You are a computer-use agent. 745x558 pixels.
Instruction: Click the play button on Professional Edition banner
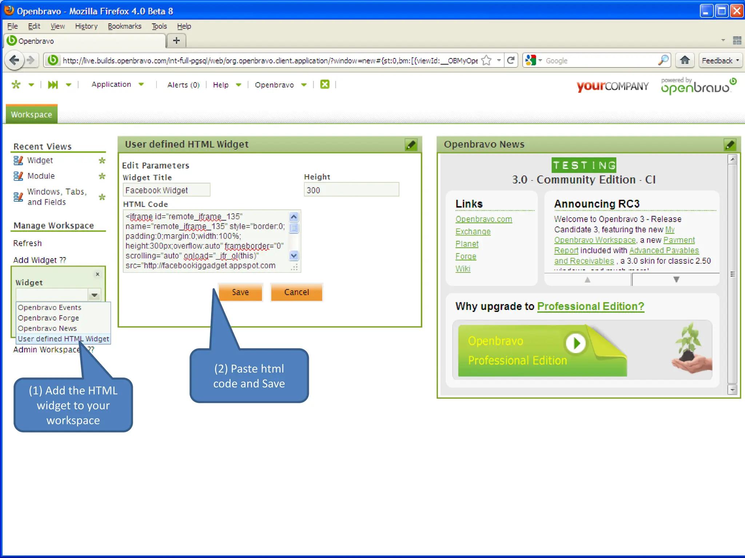coord(576,343)
